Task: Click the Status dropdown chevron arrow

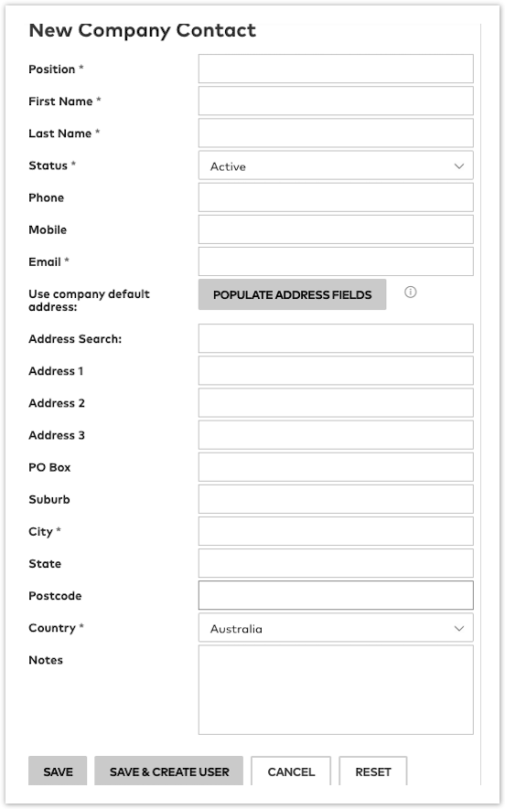Action: tap(458, 166)
